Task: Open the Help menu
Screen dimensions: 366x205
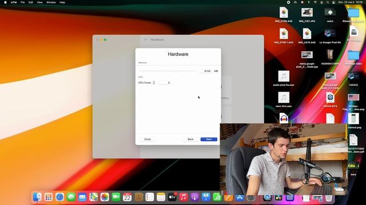Action: pyautogui.click(x=62, y=2)
